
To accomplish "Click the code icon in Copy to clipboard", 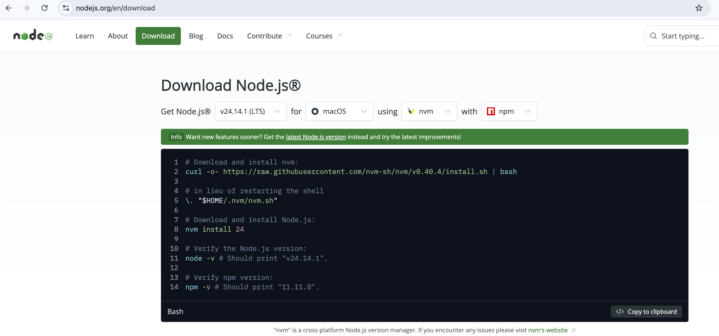I will click(619, 312).
